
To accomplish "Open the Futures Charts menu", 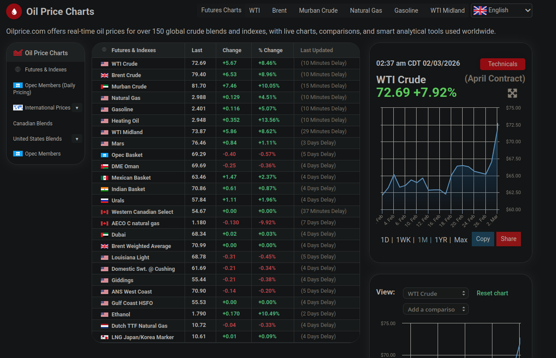I will pyautogui.click(x=221, y=10).
